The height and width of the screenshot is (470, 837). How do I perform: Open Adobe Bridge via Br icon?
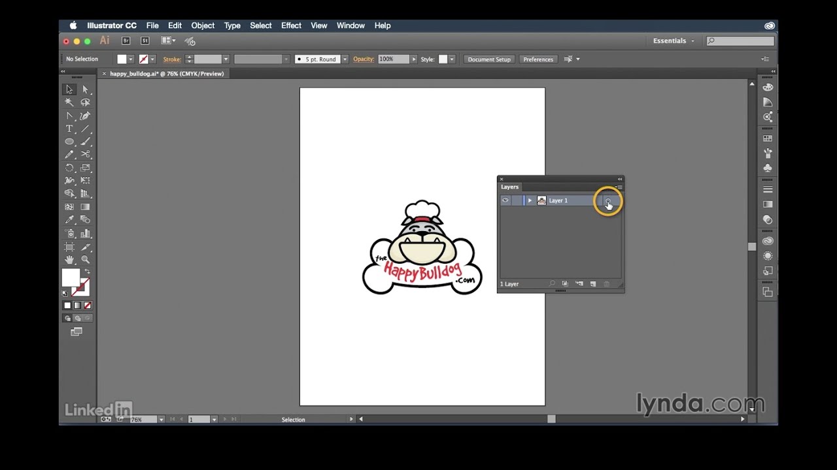coord(127,40)
